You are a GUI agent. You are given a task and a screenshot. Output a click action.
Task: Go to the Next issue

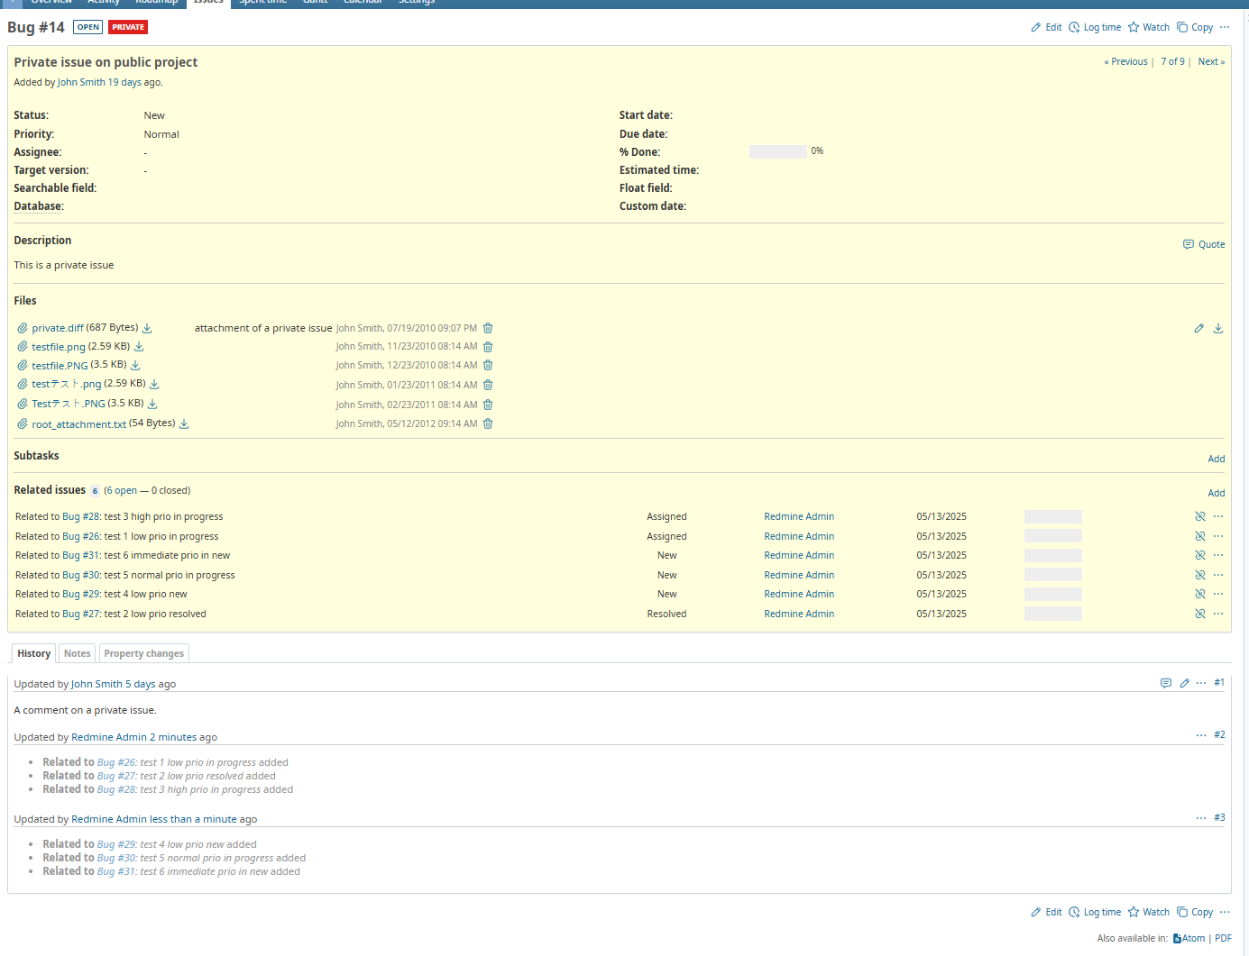coord(1211,62)
